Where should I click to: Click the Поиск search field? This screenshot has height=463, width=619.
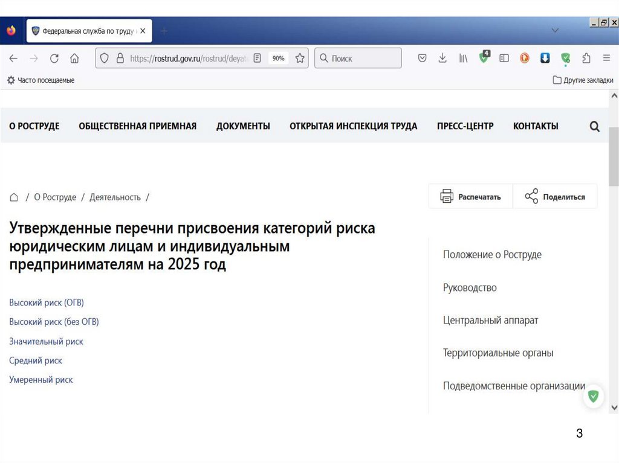[x=358, y=59]
